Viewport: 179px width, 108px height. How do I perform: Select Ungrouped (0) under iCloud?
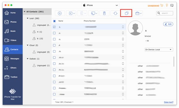click(x=41, y=52)
